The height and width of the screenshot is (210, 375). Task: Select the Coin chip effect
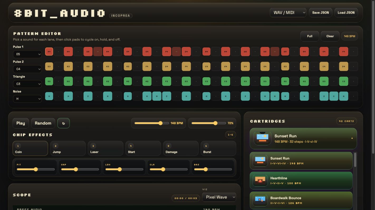(x=30, y=148)
